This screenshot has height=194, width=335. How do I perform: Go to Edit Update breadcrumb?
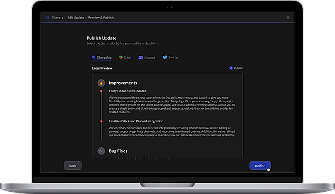click(x=76, y=17)
